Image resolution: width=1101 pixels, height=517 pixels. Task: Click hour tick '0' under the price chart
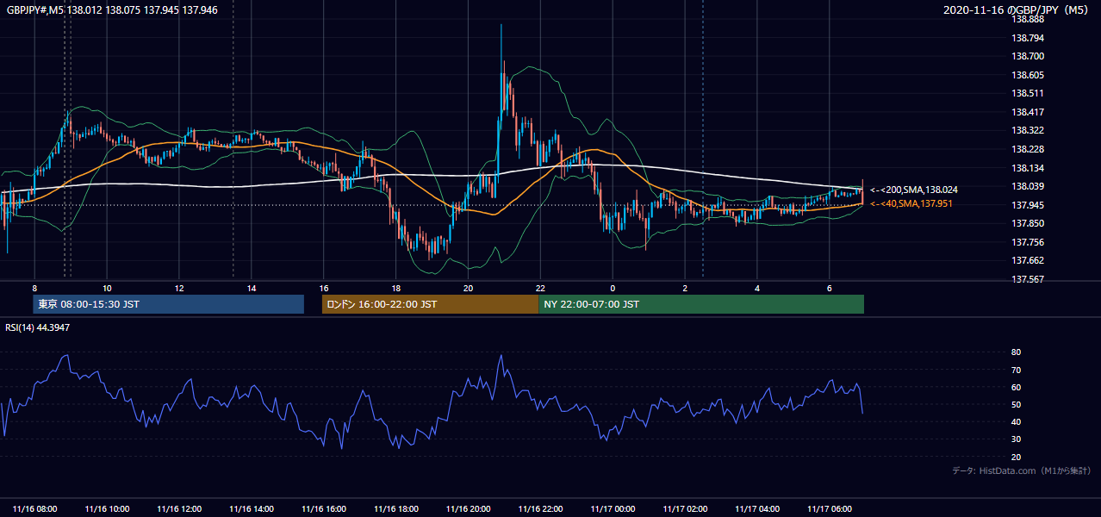click(613, 288)
